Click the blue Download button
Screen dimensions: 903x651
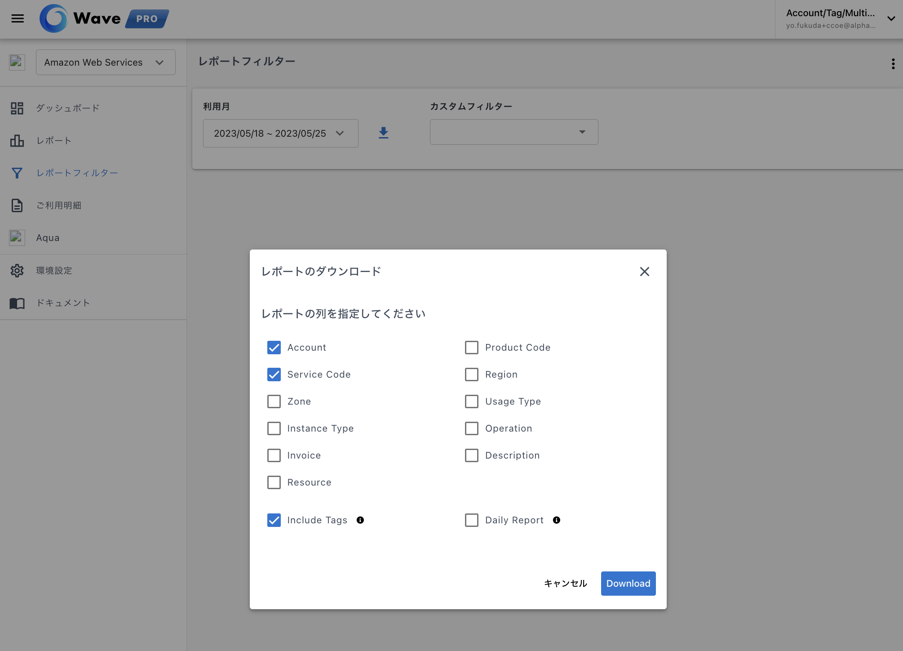click(628, 584)
